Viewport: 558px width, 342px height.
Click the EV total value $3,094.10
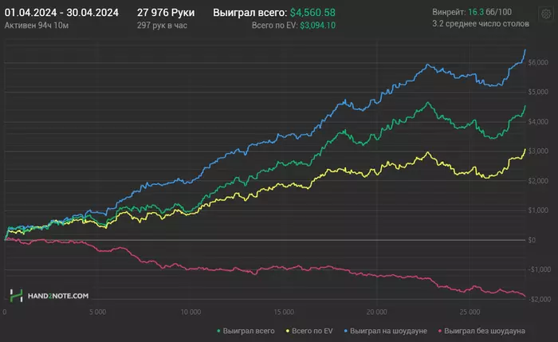[x=317, y=26]
